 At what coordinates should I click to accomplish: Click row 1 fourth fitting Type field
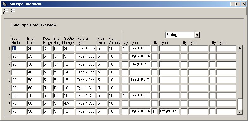click(226, 49)
